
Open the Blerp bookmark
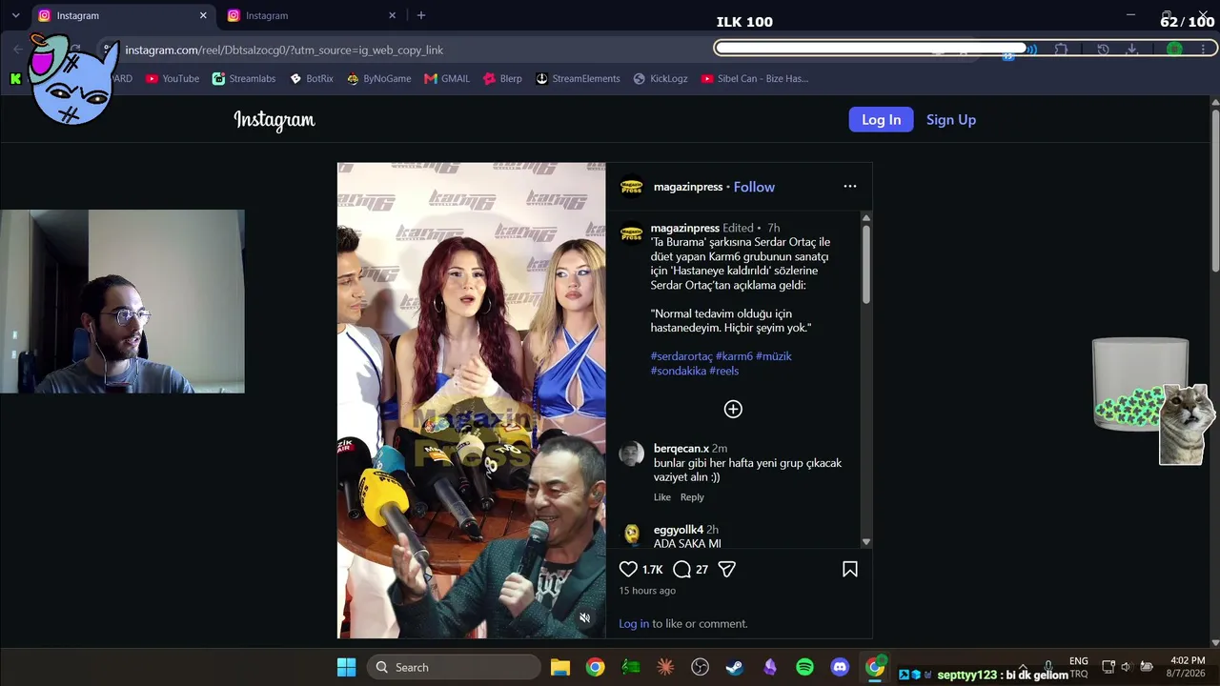502,79
